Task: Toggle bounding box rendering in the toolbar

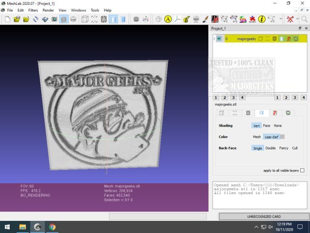Action: click(85, 19)
